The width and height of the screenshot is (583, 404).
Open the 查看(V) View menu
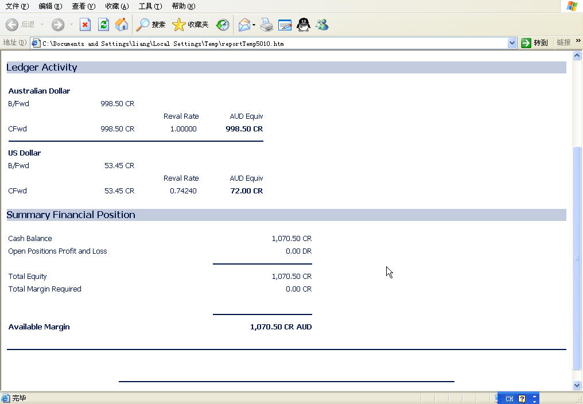(83, 6)
